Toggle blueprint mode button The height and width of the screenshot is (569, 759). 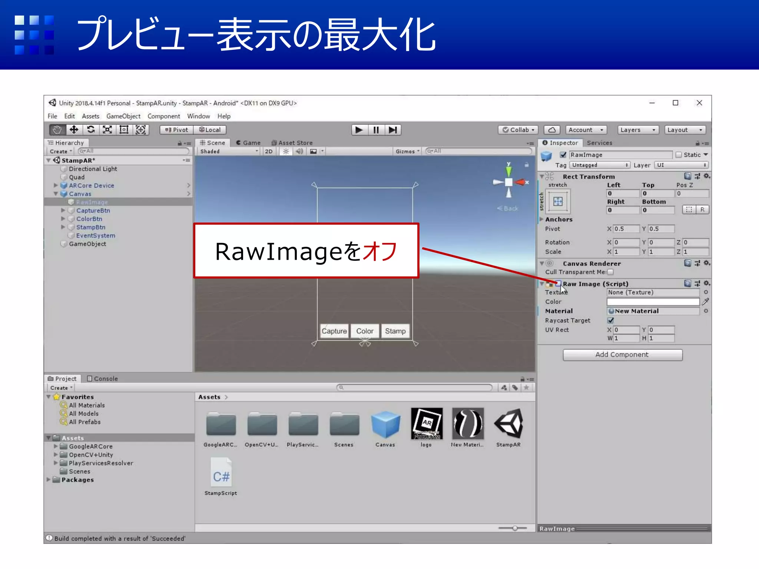tap(689, 210)
